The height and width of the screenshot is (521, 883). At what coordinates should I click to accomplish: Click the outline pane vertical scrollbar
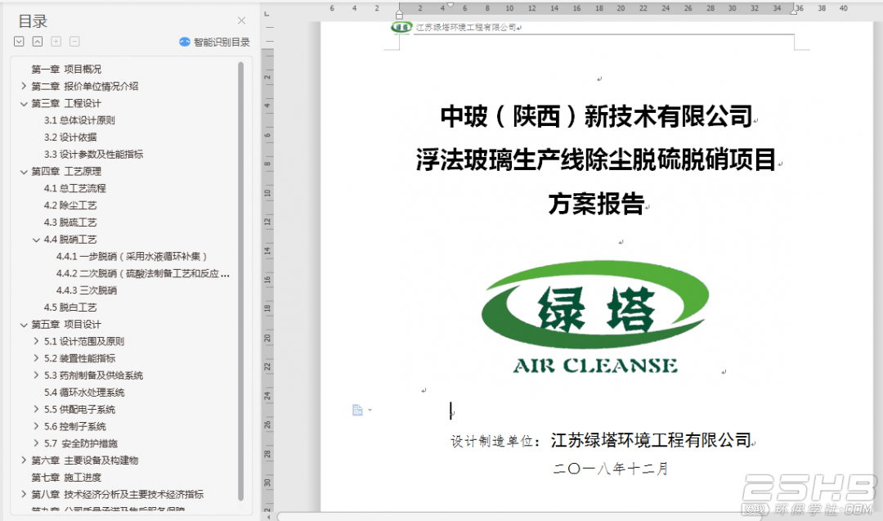241,281
